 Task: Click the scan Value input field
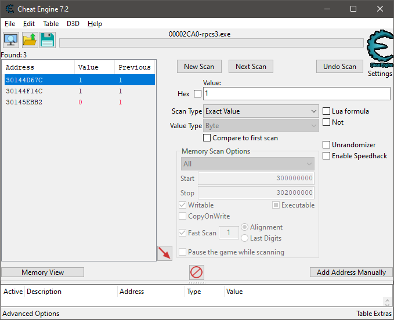(297, 93)
